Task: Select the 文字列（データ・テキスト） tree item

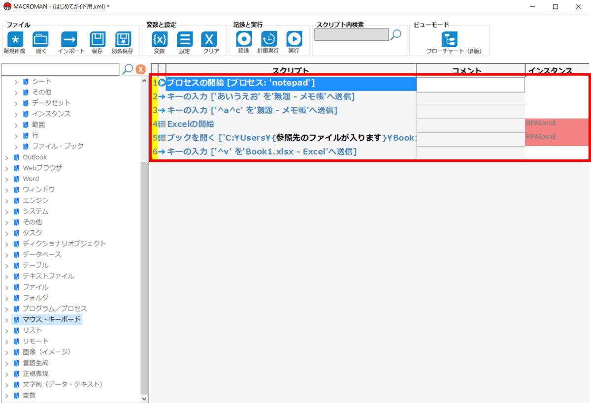Action: coord(63,384)
